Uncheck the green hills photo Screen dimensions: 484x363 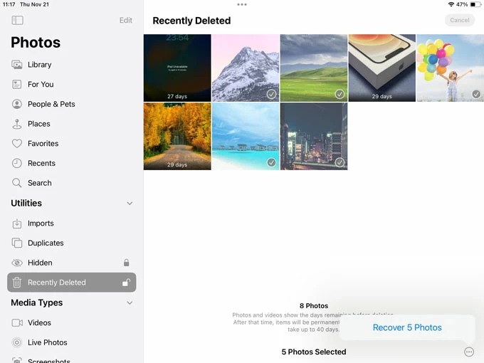click(340, 94)
